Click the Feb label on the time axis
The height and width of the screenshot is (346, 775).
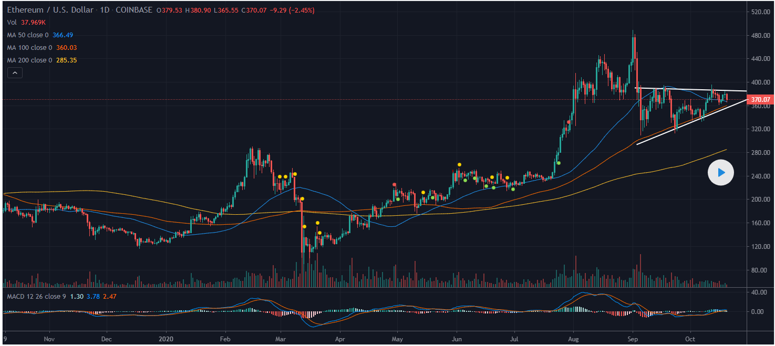tap(225, 339)
